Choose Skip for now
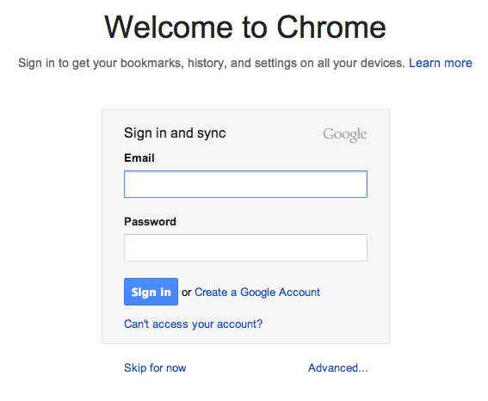This screenshot has width=488, height=401. point(155,367)
